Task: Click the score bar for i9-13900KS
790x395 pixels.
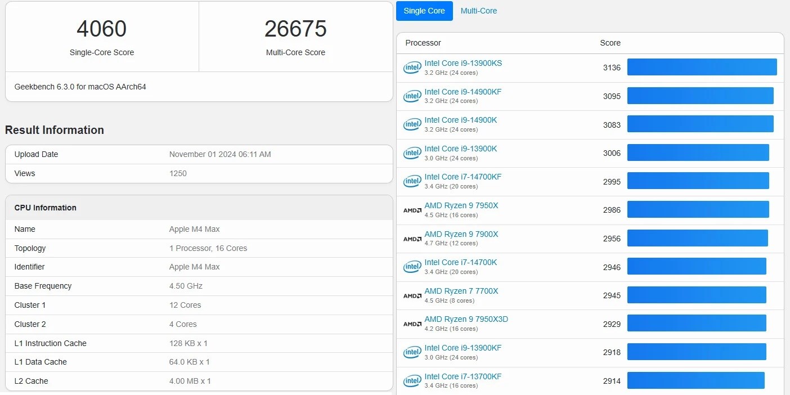Action: 702,67
